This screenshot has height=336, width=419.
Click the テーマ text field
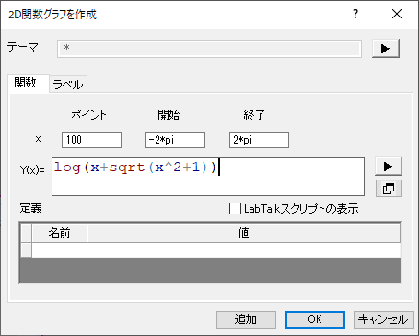(x=209, y=49)
